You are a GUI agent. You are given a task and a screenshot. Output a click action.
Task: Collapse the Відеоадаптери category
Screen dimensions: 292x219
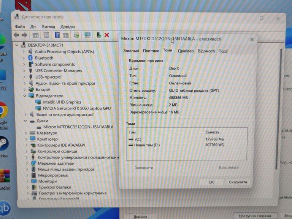pyautogui.click(x=25, y=96)
